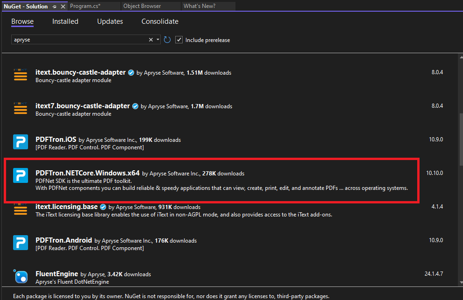Click the verified badge next to itext7.bouncy-castle-adapter
The width and height of the screenshot is (463, 300).
135,106
